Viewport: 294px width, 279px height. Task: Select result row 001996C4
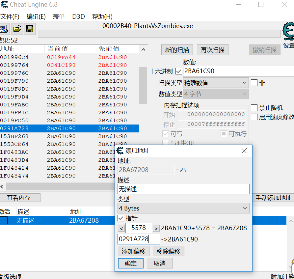tap(69, 57)
